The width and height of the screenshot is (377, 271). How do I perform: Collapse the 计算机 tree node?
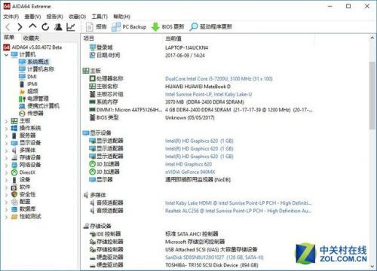coord(6,55)
